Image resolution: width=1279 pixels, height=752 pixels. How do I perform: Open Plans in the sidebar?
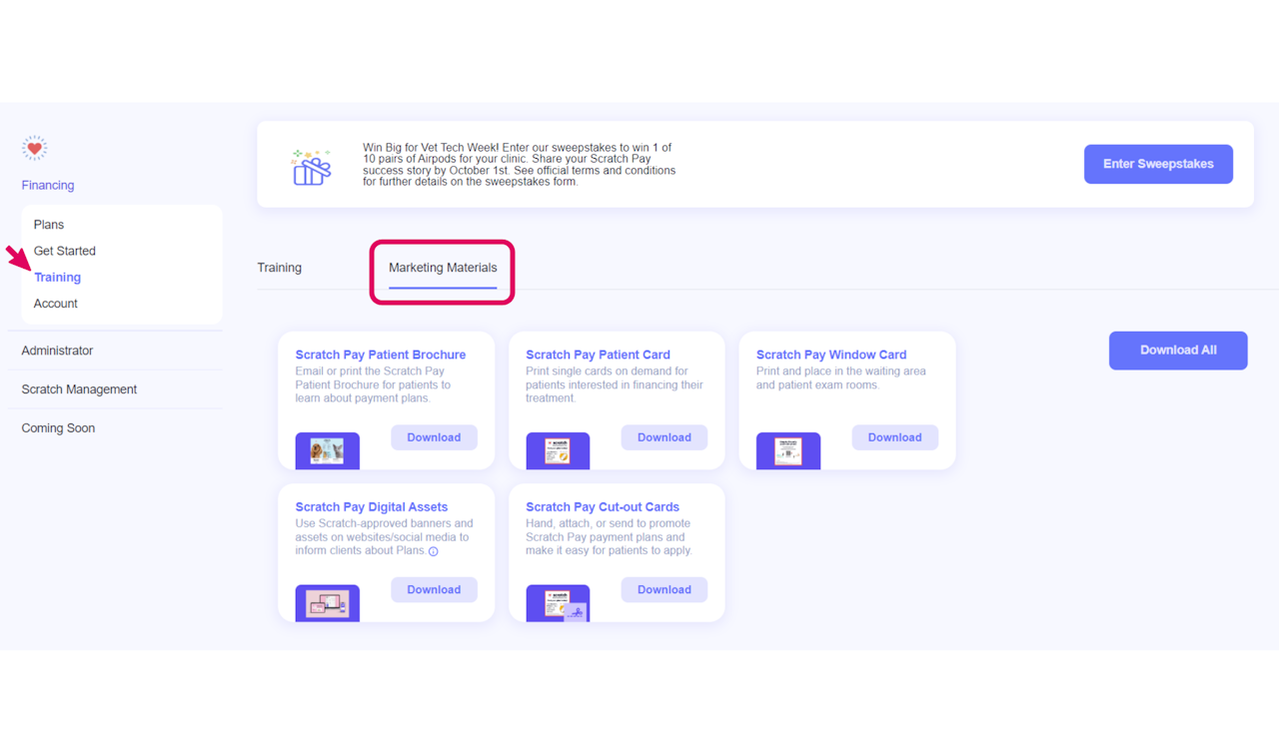[x=49, y=225]
